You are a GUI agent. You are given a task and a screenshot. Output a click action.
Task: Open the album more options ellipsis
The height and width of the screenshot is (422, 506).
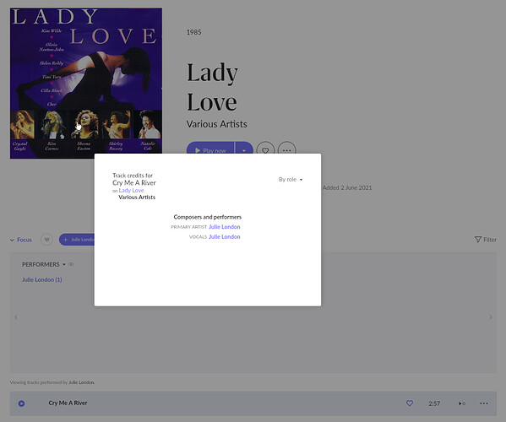tap(287, 150)
